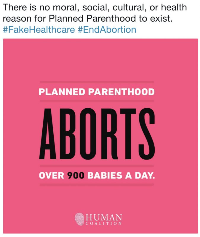Click the black 900 number
Viewport: 200px width, 237px height.
click(76, 176)
